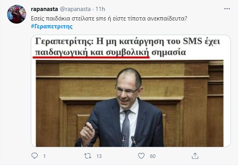Screen dimensions: 238x165
Task: Click the Γεραπετρίτης headline in the image
Action: coord(127,46)
